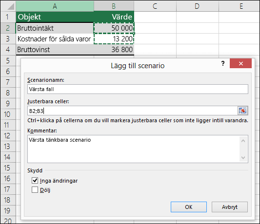Click the comment box scroll down arrow
Image resolution: width=260 pixels, height=224 pixels.
pyautogui.click(x=243, y=157)
